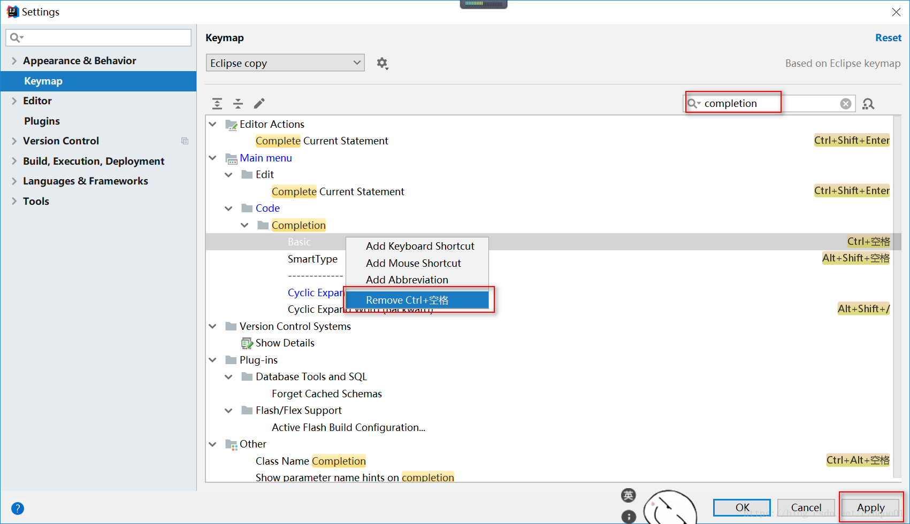Expand the Tools settings section
Viewport: 910px width, 524px height.
(14, 202)
